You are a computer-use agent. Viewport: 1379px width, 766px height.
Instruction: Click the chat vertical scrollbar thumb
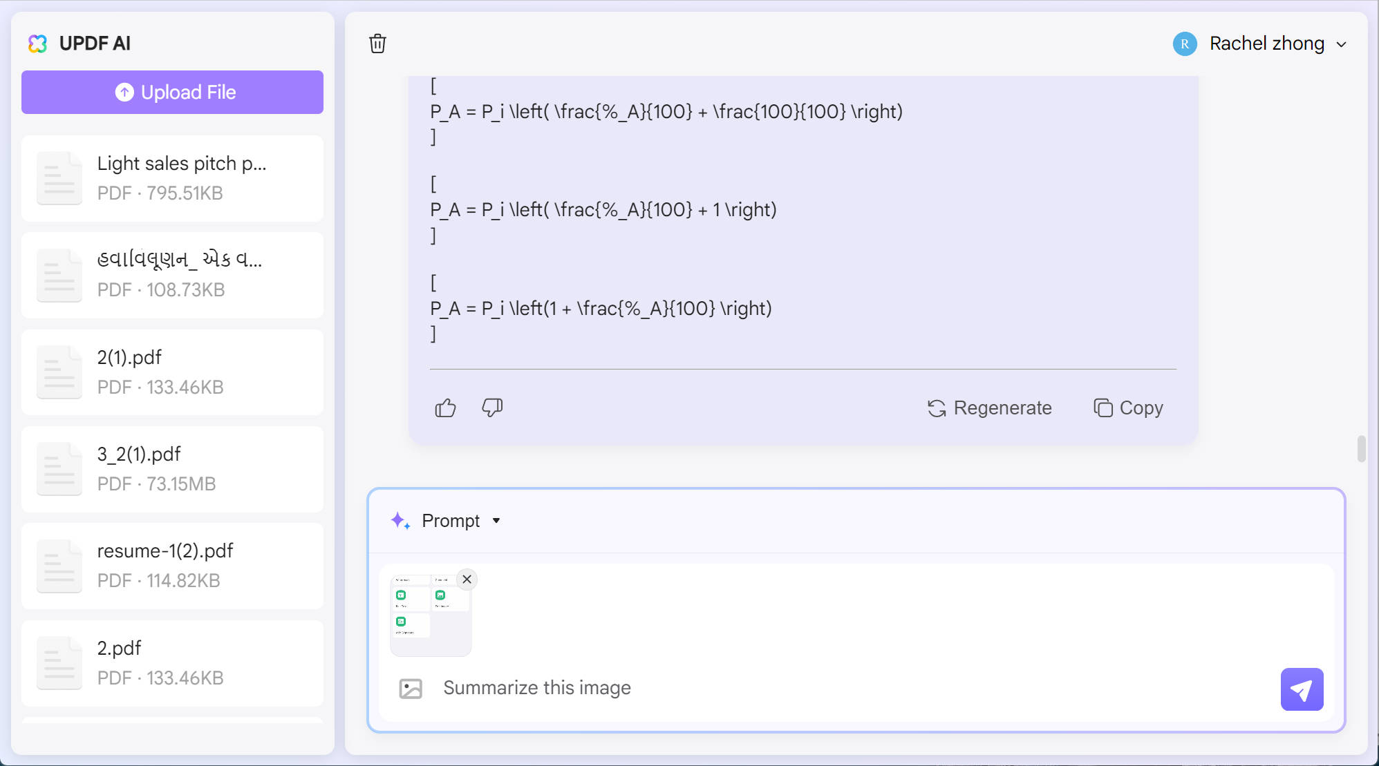1361,449
